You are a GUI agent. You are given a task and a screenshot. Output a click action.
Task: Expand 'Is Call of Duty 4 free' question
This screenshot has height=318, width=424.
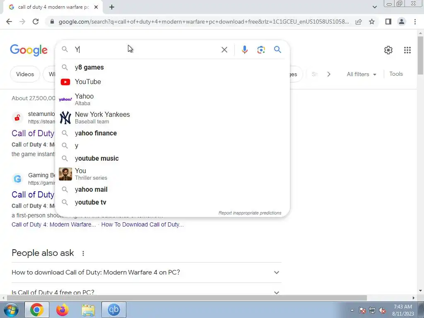pyautogui.click(x=146, y=292)
